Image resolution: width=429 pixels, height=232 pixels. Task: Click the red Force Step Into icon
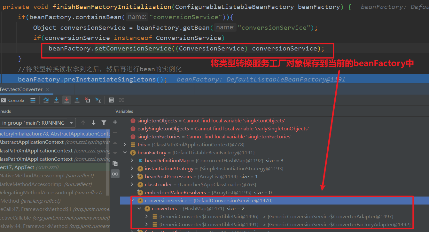(66, 100)
